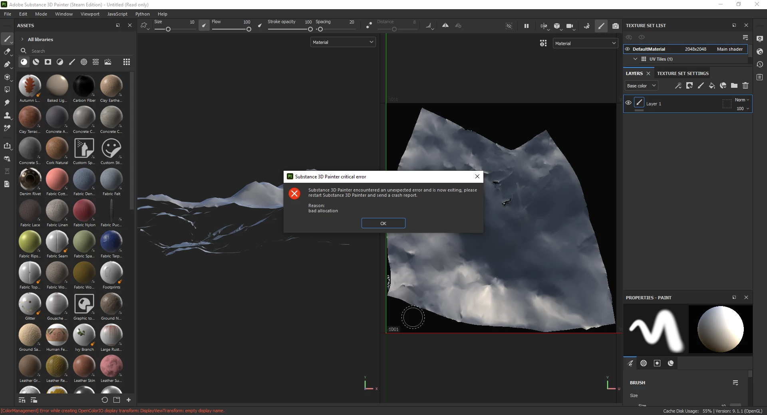Open the left viewport Material dropdown
Viewport: 767px width, 415px height.
343,42
